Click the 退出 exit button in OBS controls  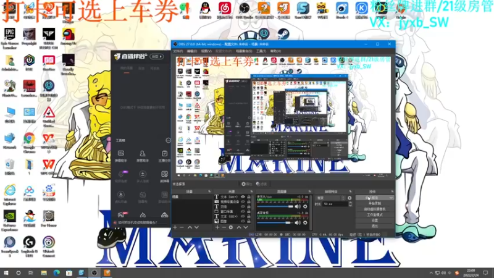(375, 226)
